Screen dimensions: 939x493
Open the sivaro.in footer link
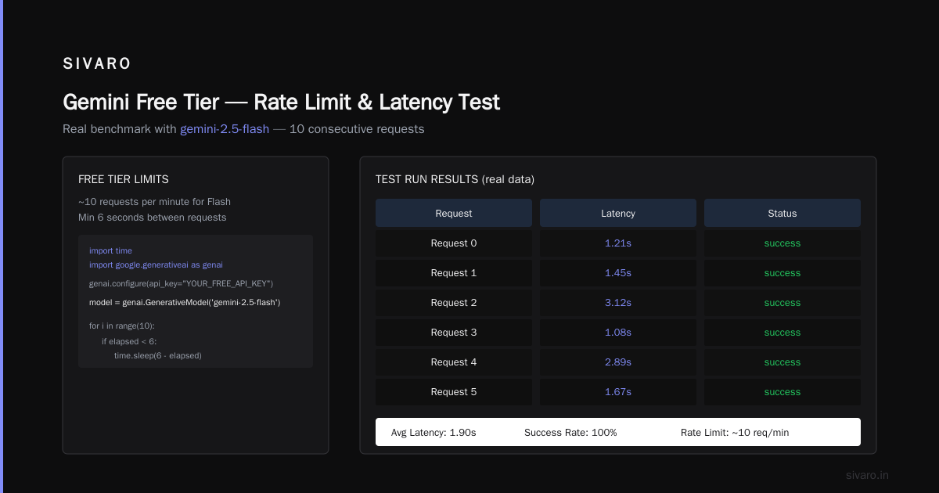pyautogui.click(x=867, y=475)
